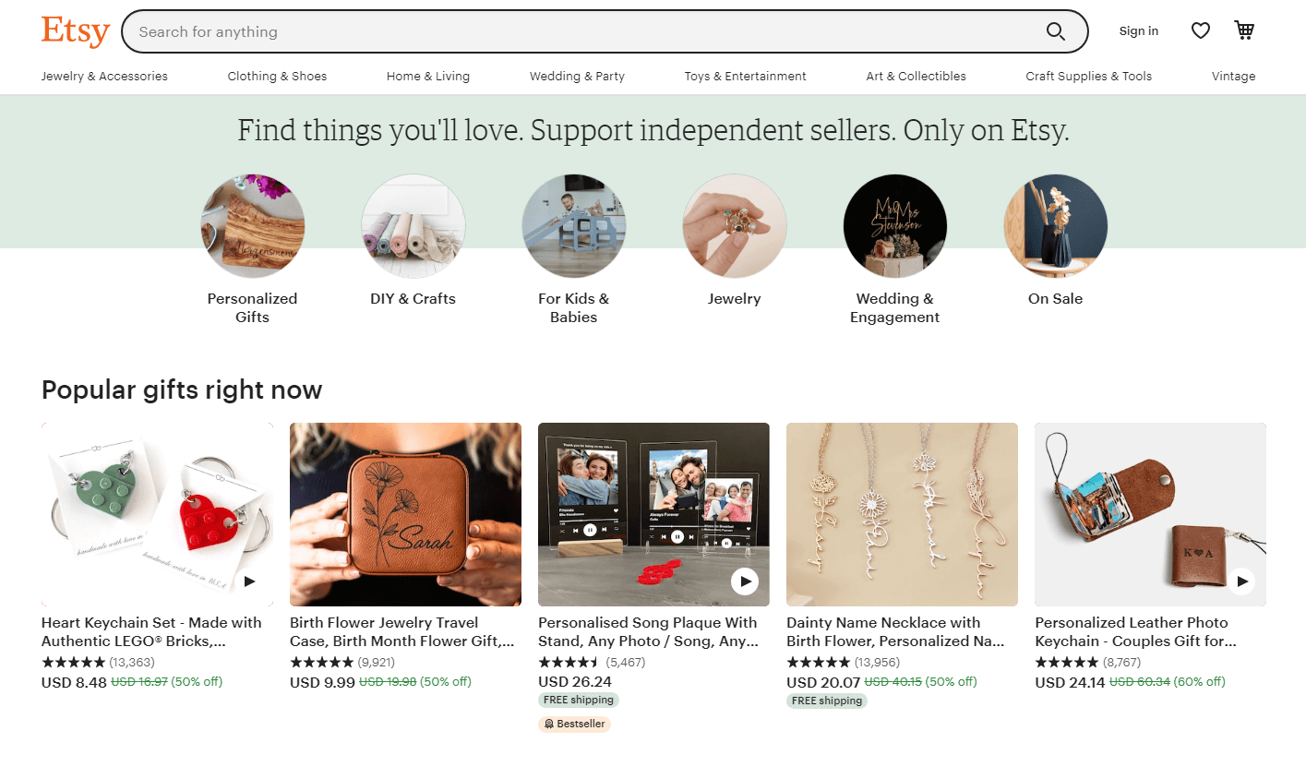Open the Dainty Name Necklace listing
Screen dimensions: 1306x767
pos(901,515)
